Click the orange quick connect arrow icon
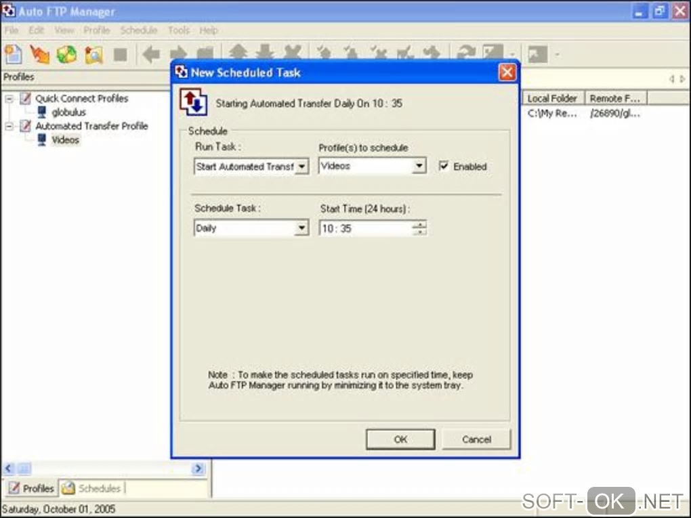This screenshot has height=518, width=691. click(x=40, y=55)
